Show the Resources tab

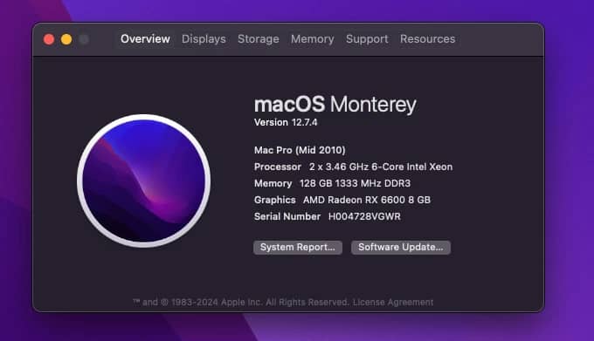[x=427, y=39]
